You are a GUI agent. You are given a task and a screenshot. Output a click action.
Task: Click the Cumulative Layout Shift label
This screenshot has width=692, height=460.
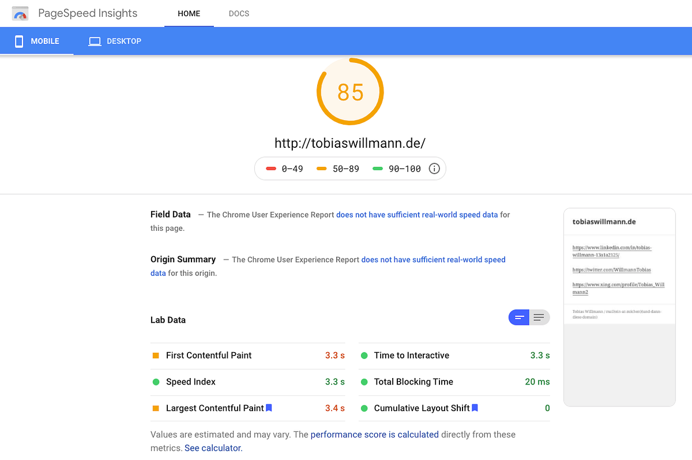pyautogui.click(x=422, y=409)
